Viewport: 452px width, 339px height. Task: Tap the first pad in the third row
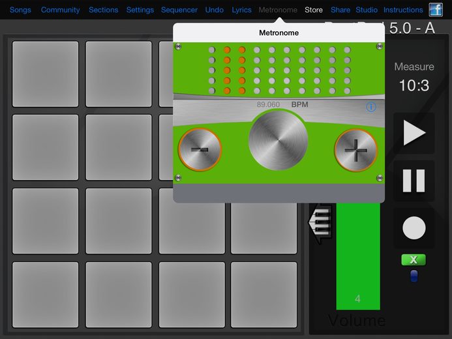pos(45,221)
